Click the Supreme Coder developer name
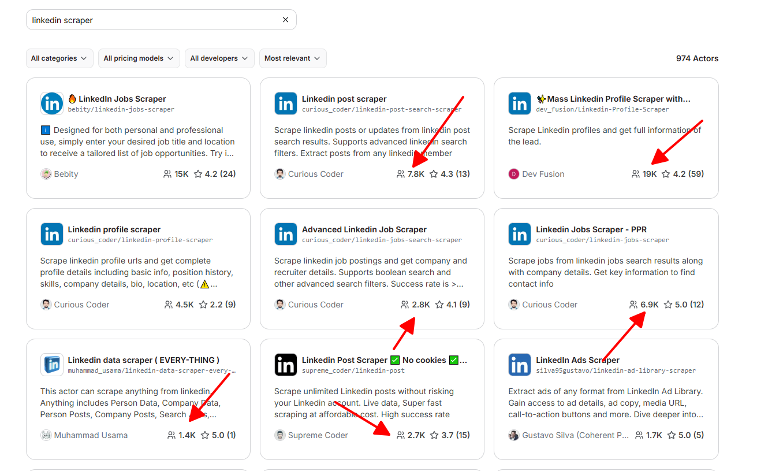Viewport: 783px width, 471px height. [318, 435]
